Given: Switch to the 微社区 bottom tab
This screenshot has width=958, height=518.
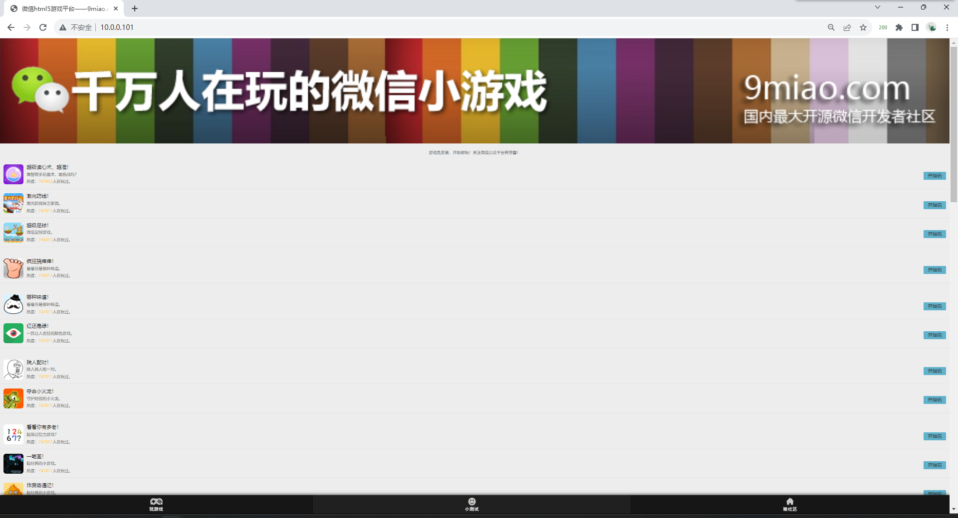Looking at the screenshot, I should [790, 504].
